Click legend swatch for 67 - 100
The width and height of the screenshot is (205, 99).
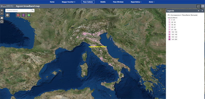[169, 29]
